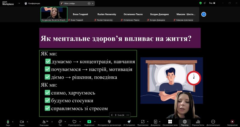Click the circle-minus icon on Мои слайды tab
The height and width of the screenshot is (127, 240).
tap(89, 3)
